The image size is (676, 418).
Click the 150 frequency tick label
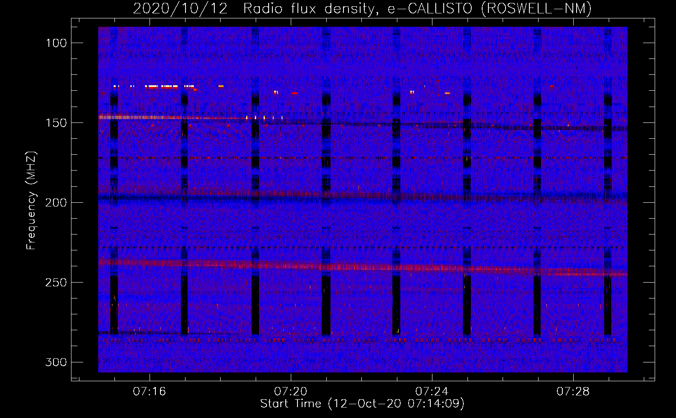tap(56, 123)
